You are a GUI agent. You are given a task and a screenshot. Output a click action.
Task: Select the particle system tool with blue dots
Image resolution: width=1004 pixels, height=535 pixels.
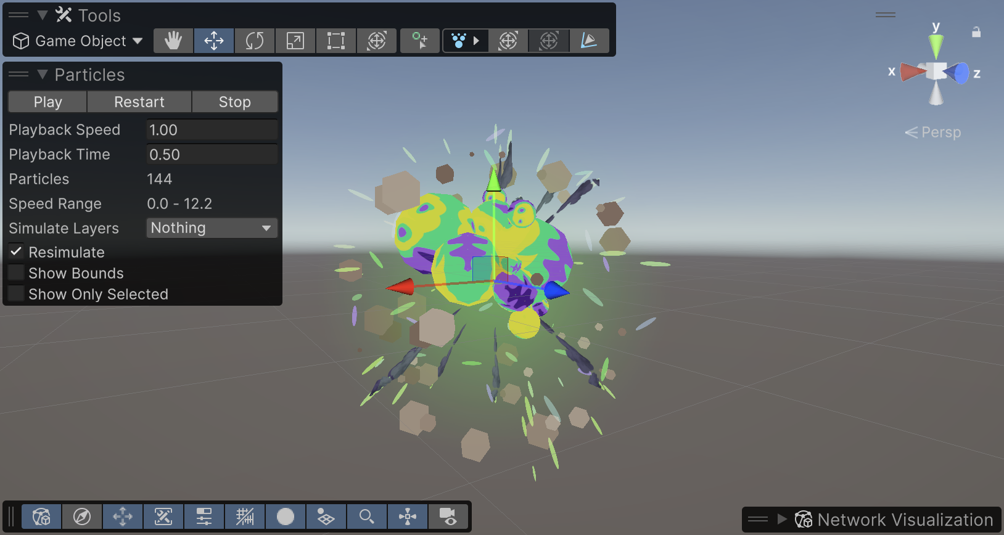click(x=459, y=41)
